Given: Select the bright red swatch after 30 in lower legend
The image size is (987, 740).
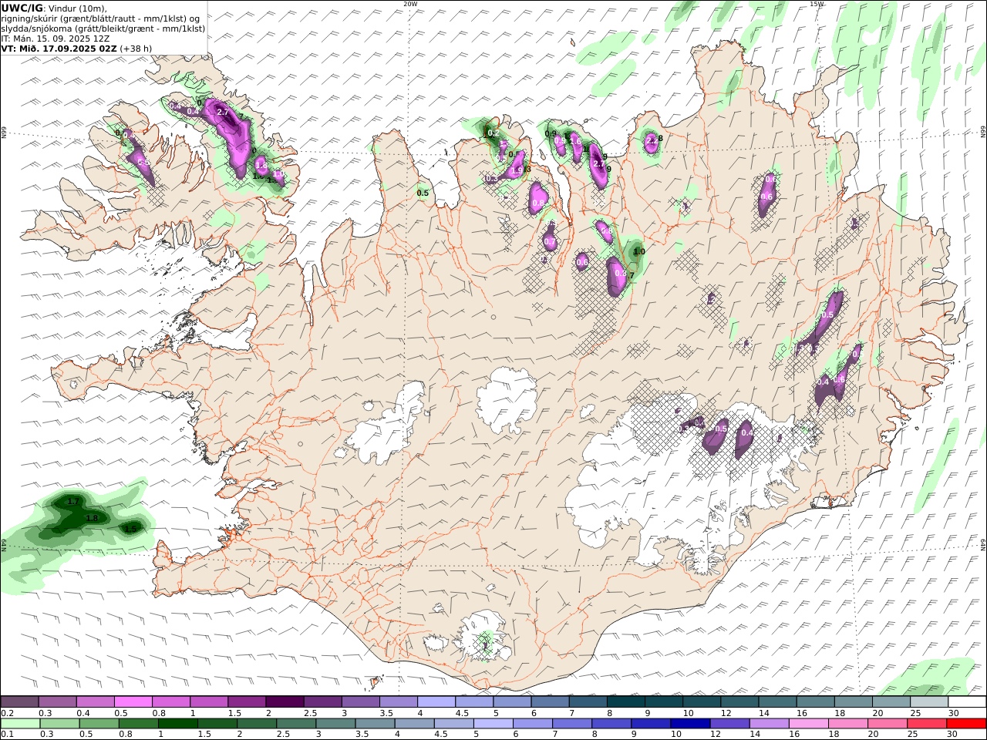Looking at the screenshot, I should [967, 724].
